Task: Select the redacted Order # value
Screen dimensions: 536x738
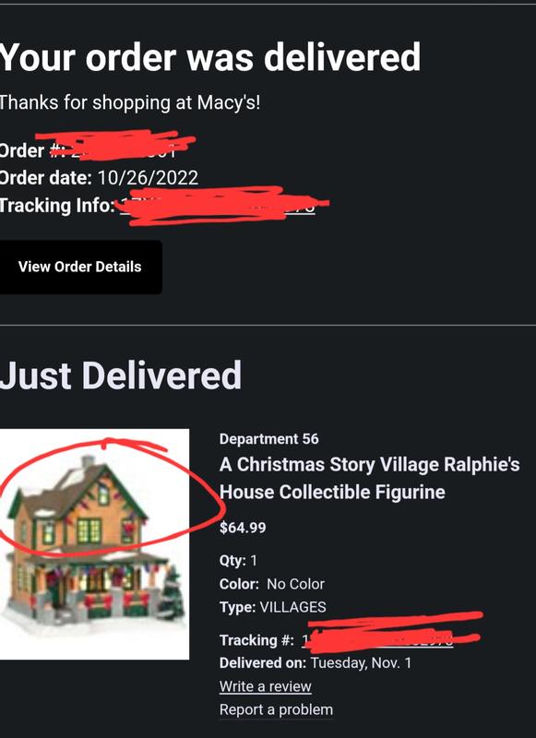Action: (x=124, y=147)
